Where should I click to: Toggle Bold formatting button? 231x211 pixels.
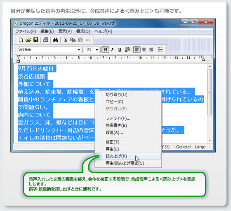[106, 50]
